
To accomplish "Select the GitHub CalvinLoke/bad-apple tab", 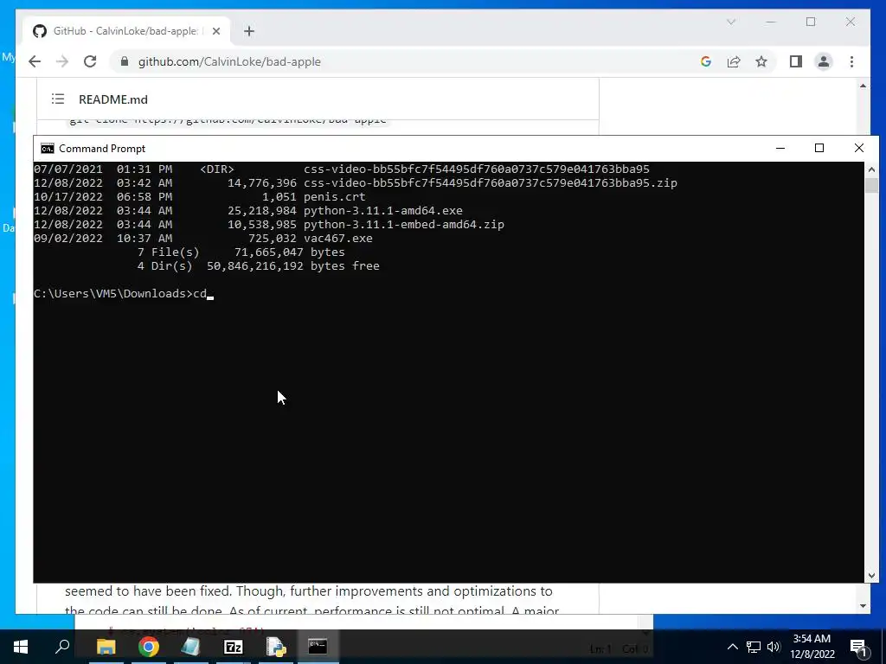I will pos(127,31).
